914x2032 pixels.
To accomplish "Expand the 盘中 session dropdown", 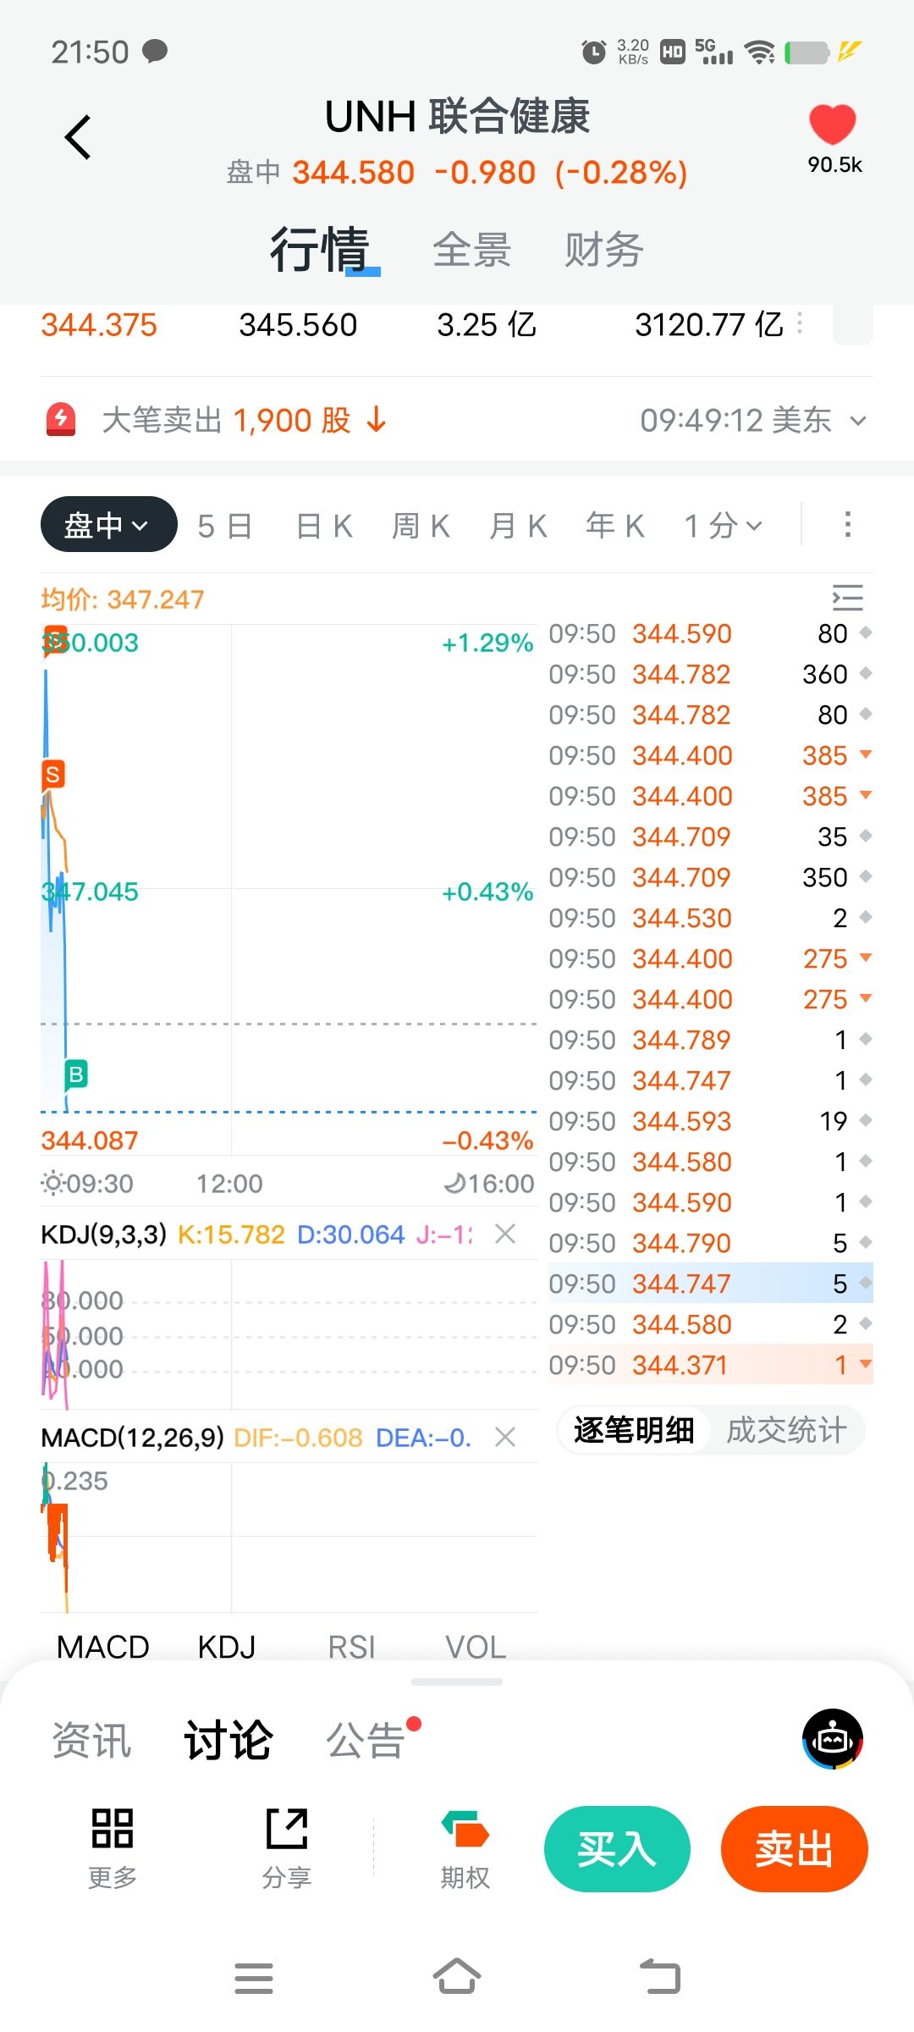I will click(x=108, y=525).
